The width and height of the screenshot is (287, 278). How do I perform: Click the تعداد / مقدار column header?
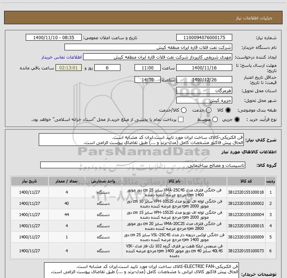click(x=66, y=181)
